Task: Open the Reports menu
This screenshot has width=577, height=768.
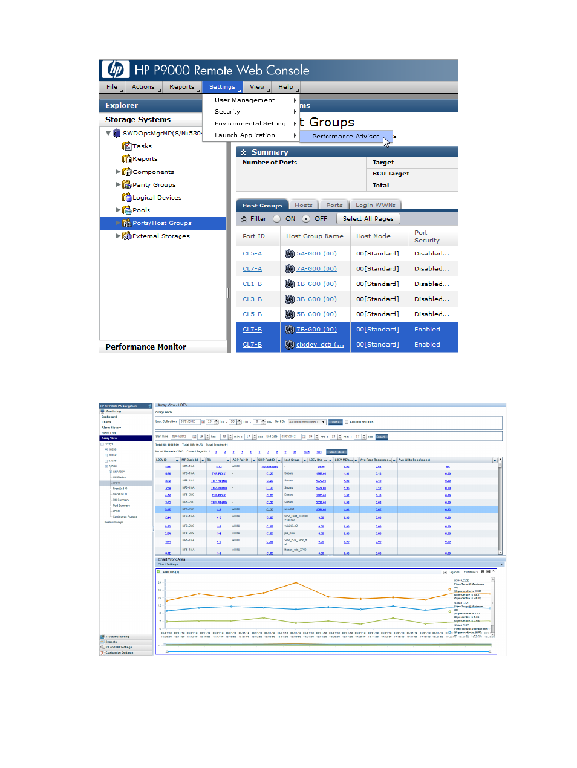Action: pyautogui.click(x=182, y=87)
